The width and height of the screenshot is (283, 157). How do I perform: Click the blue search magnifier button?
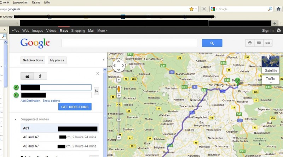point(212,43)
